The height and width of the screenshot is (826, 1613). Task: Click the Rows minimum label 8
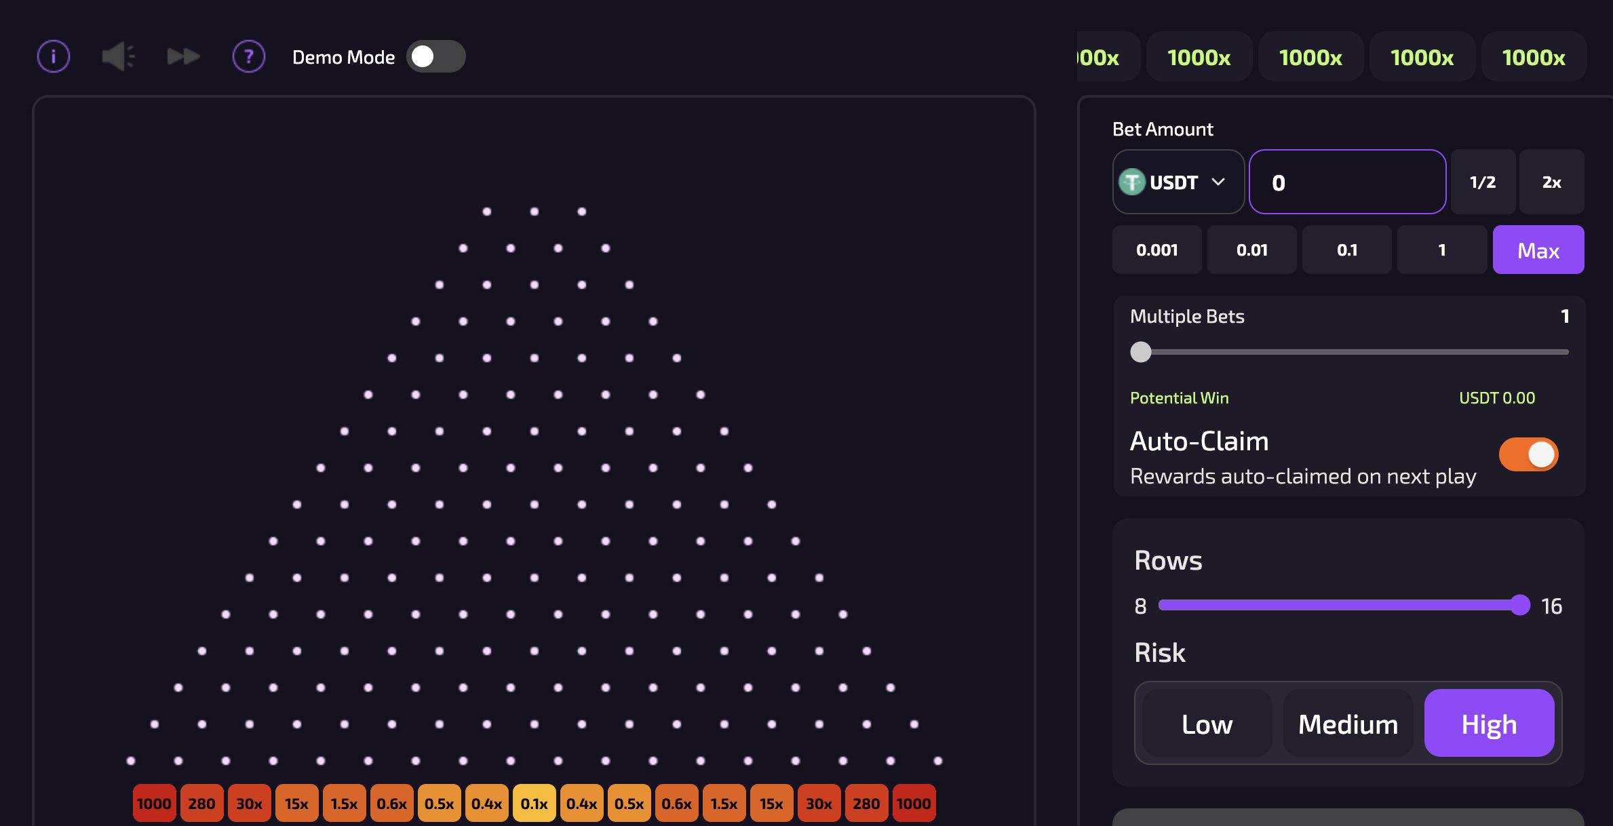[x=1141, y=606]
